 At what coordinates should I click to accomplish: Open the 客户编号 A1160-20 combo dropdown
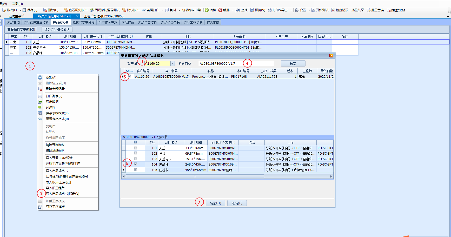(x=173, y=63)
